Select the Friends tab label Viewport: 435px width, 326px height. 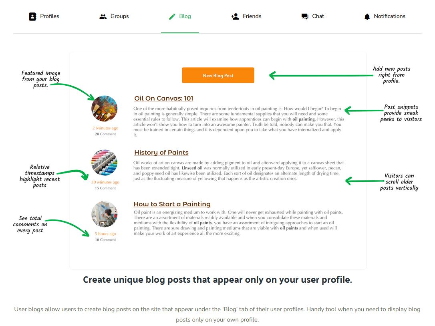pyautogui.click(x=252, y=16)
